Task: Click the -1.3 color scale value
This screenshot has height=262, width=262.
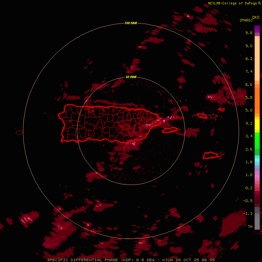Action: 248,214
